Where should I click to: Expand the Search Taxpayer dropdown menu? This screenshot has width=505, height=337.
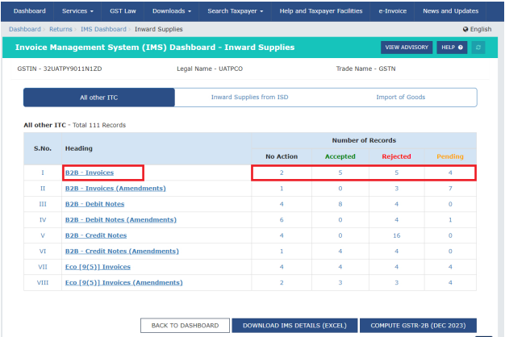tap(235, 11)
